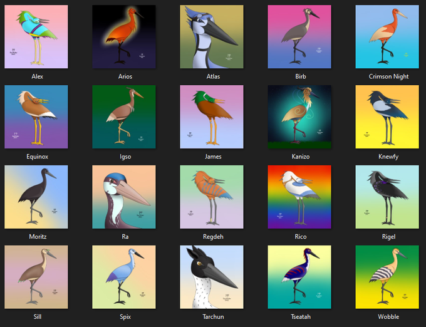
Task: Open the Equinox bird thumbnail
Action: (36, 117)
